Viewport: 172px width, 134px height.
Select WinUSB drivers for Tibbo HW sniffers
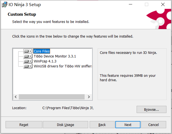tap(63, 66)
